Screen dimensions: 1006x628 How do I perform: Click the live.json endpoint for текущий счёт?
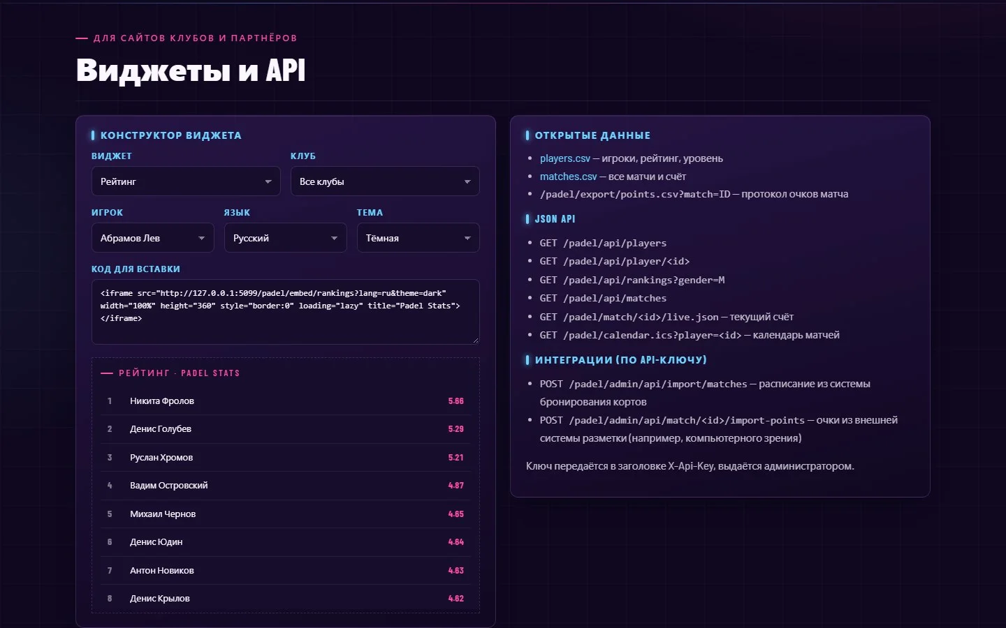click(x=629, y=317)
